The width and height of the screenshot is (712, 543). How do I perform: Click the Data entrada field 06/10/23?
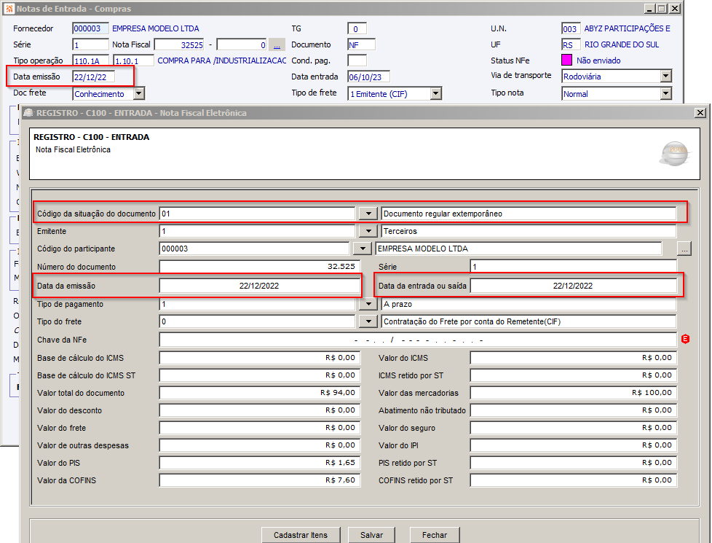[x=368, y=77]
